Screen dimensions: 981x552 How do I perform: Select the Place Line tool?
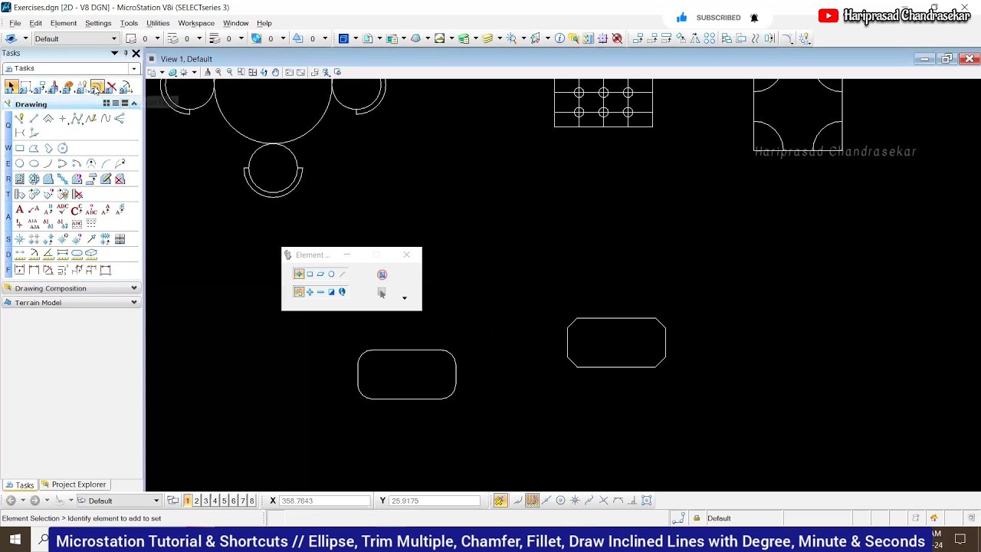[34, 118]
